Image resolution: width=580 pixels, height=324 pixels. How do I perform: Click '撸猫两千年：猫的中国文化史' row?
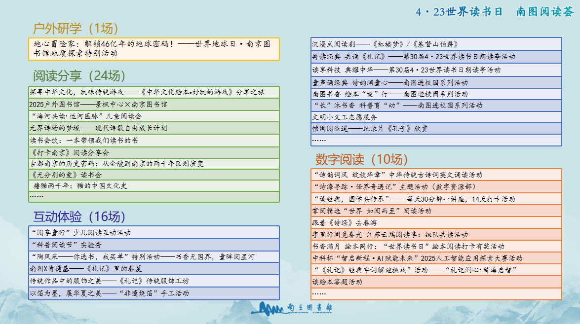point(154,186)
